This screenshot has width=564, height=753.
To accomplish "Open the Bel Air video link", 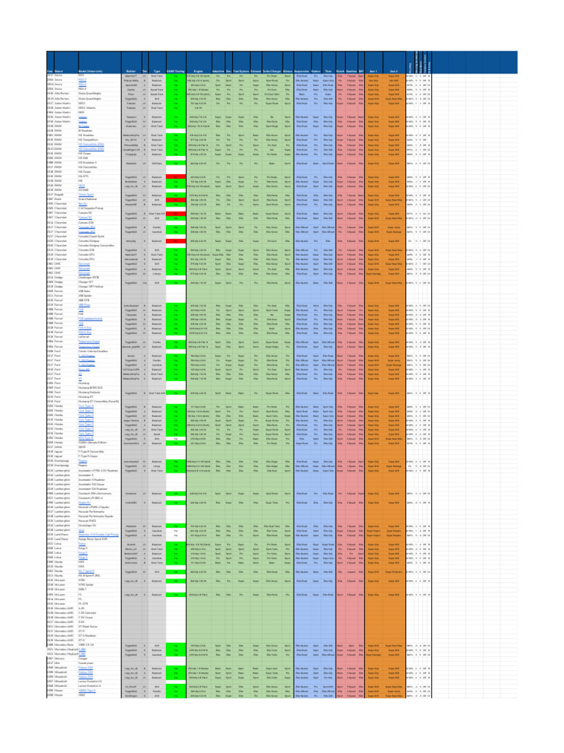I will click(82, 204).
